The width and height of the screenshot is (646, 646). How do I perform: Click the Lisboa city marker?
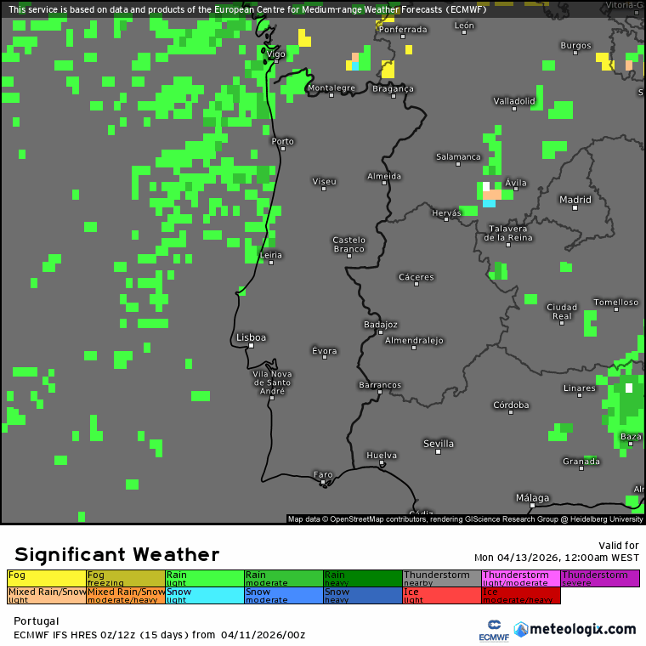pyautogui.click(x=251, y=346)
